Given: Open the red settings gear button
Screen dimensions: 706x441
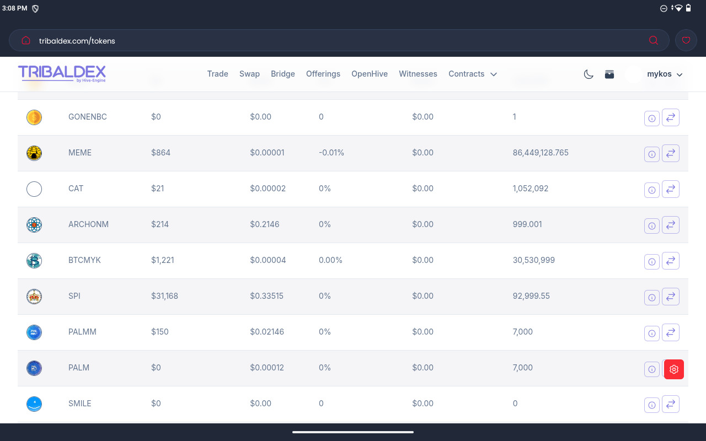Looking at the screenshot, I should (x=673, y=369).
